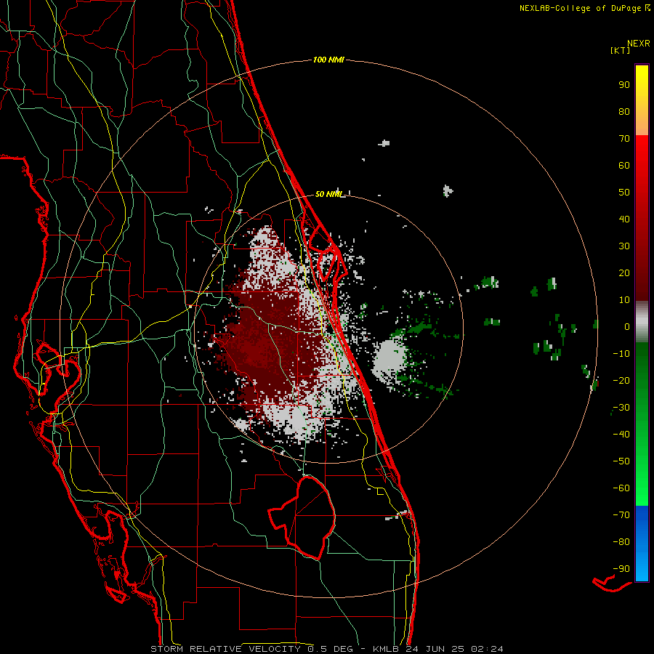Pick the yellow top segment of the velocity color bar
Viewport: 654px width, 654px height.
(642, 100)
